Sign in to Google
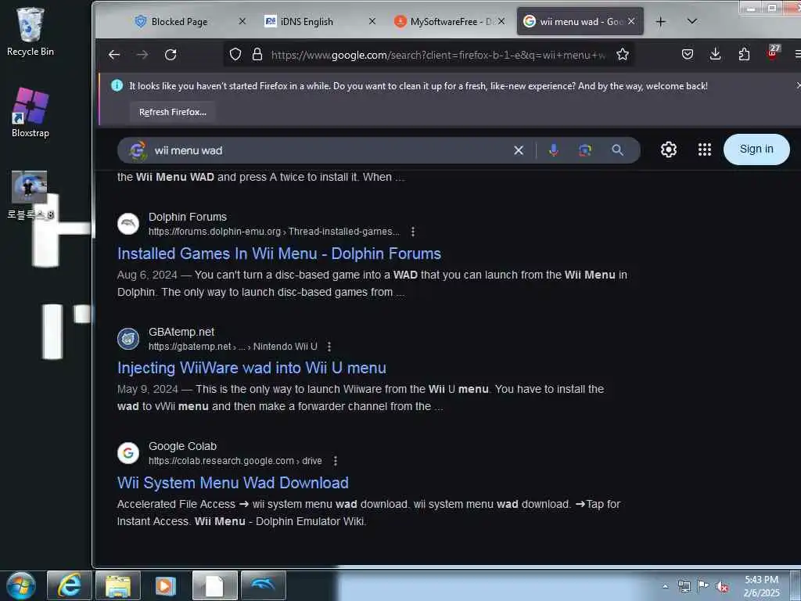Screen dimensions: 801x601 [x=756, y=149]
